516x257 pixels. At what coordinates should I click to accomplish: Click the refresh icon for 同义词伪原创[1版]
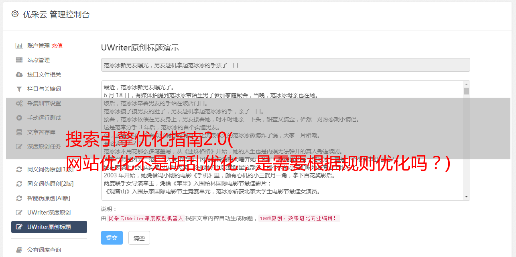pyautogui.click(x=19, y=169)
